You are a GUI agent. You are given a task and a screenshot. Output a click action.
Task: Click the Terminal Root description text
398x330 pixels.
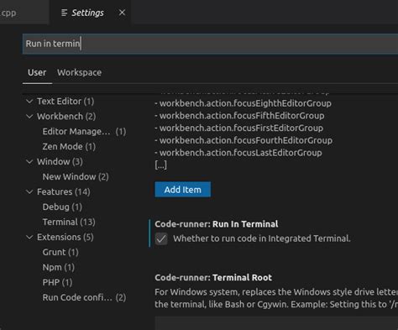[x=276, y=298]
